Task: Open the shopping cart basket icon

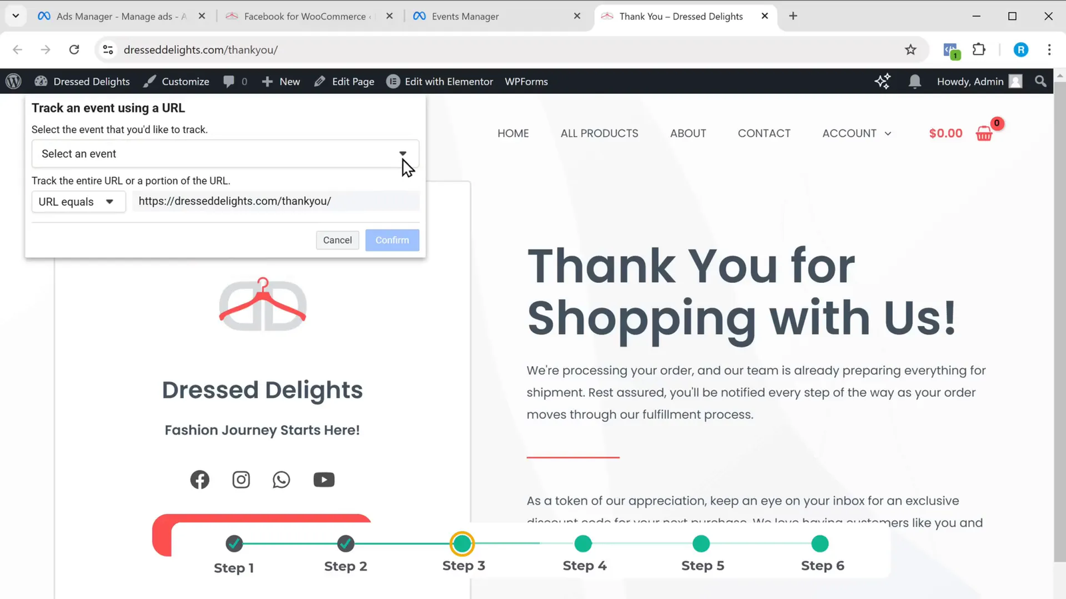Action: click(984, 133)
